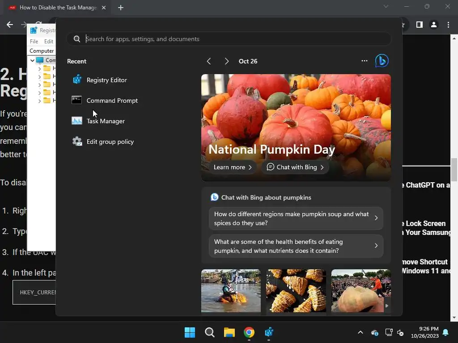Viewport: 458px width, 343px height.
Task: Open the Chrome three-dot menu
Action: coord(448,25)
